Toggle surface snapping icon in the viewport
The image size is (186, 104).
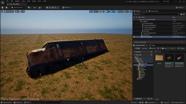coord(103,12)
